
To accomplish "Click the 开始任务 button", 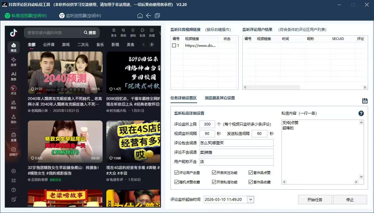I will (315, 200).
